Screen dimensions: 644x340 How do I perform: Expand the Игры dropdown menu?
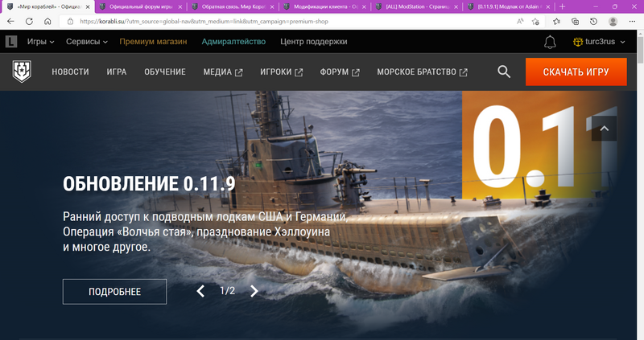tap(41, 42)
